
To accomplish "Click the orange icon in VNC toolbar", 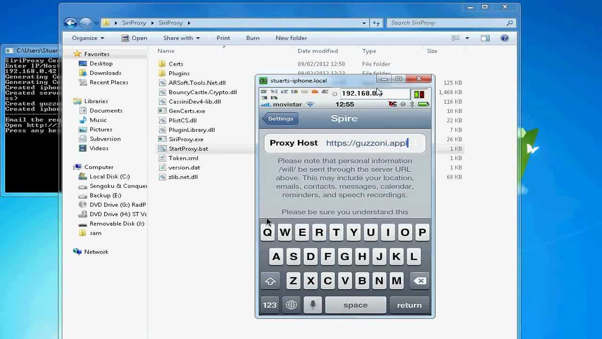I will pyautogui.click(x=315, y=91).
